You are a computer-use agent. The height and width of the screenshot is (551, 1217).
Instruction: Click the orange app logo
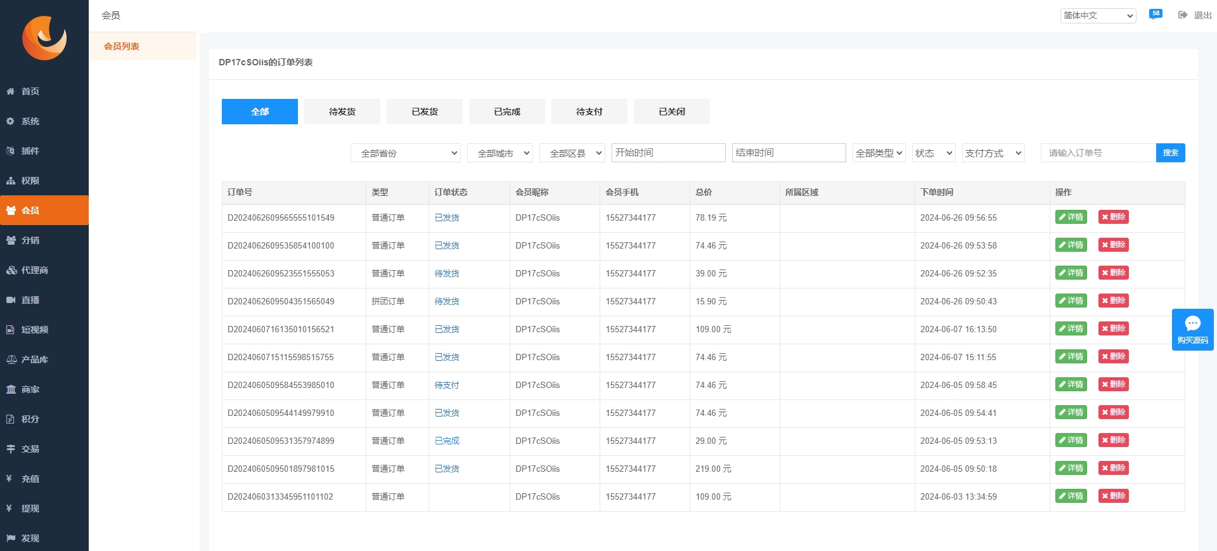[x=44, y=38]
